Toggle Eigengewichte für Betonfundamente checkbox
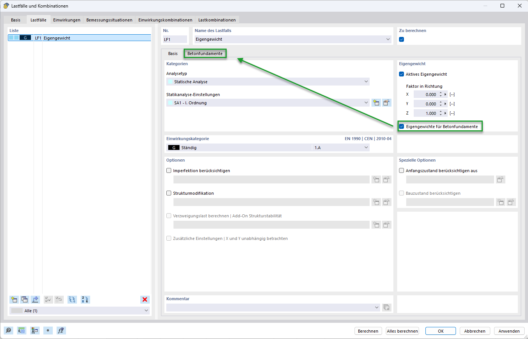The image size is (528, 339). [402, 127]
